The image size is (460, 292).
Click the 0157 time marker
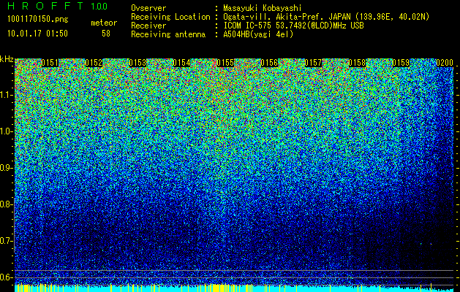pos(313,63)
